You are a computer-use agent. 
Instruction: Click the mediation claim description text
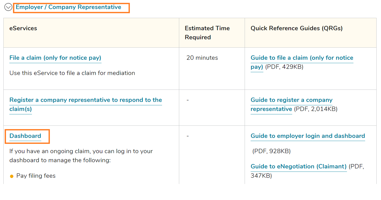pos(72,73)
